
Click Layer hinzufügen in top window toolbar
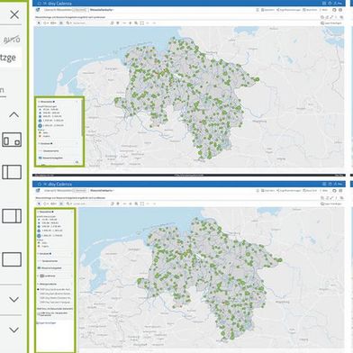click(331, 23)
